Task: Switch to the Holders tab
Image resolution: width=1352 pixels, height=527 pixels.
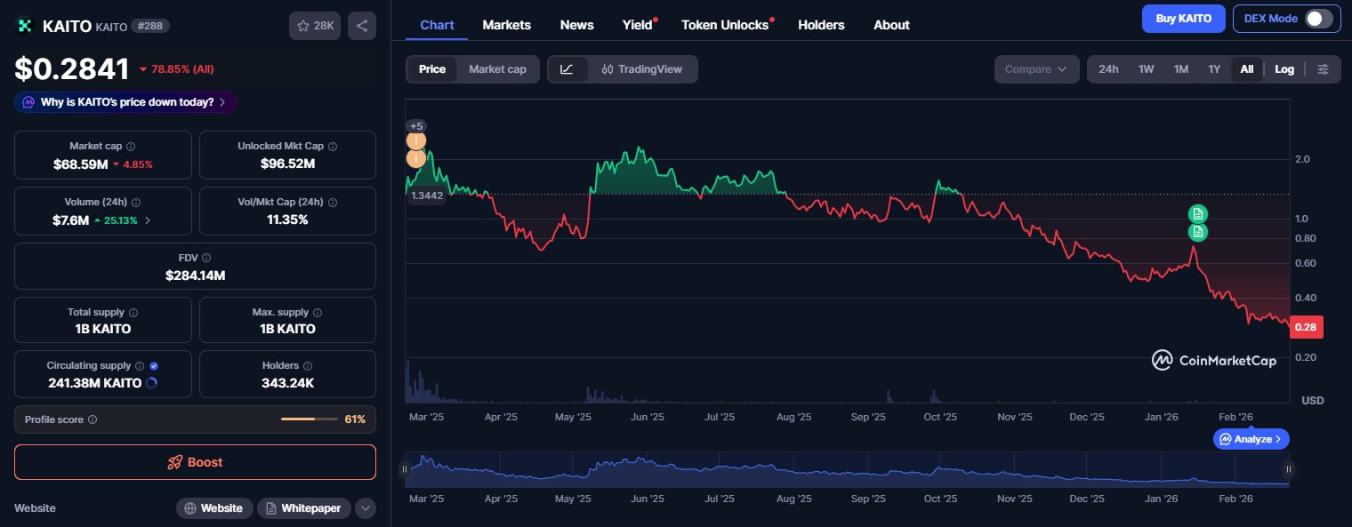Action: (x=821, y=25)
